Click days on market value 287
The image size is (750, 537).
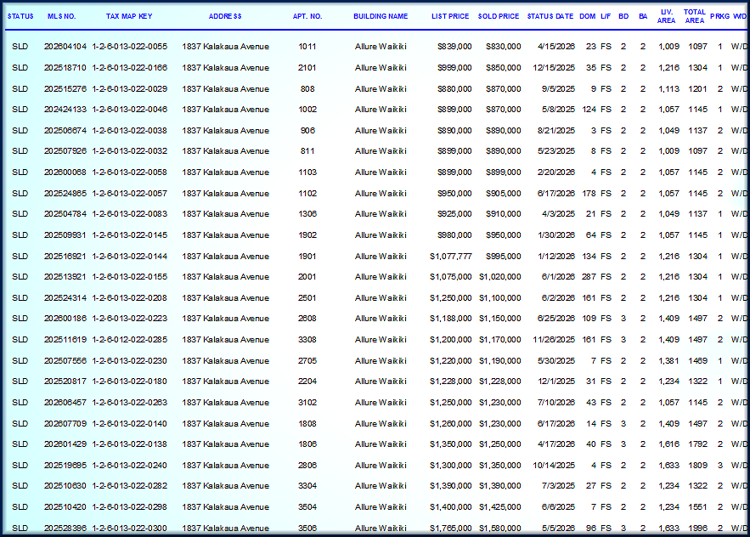pos(589,277)
